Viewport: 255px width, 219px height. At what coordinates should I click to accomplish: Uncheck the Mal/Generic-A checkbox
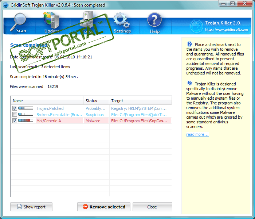click(15, 120)
